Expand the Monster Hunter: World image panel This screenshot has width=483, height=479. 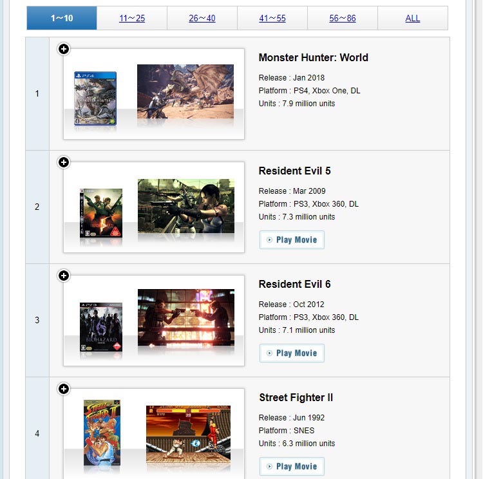(x=64, y=49)
